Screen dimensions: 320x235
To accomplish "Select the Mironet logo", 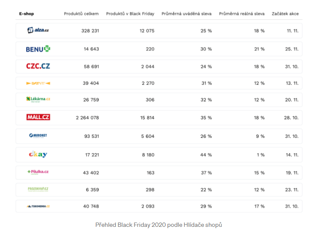I will [x=38, y=136].
